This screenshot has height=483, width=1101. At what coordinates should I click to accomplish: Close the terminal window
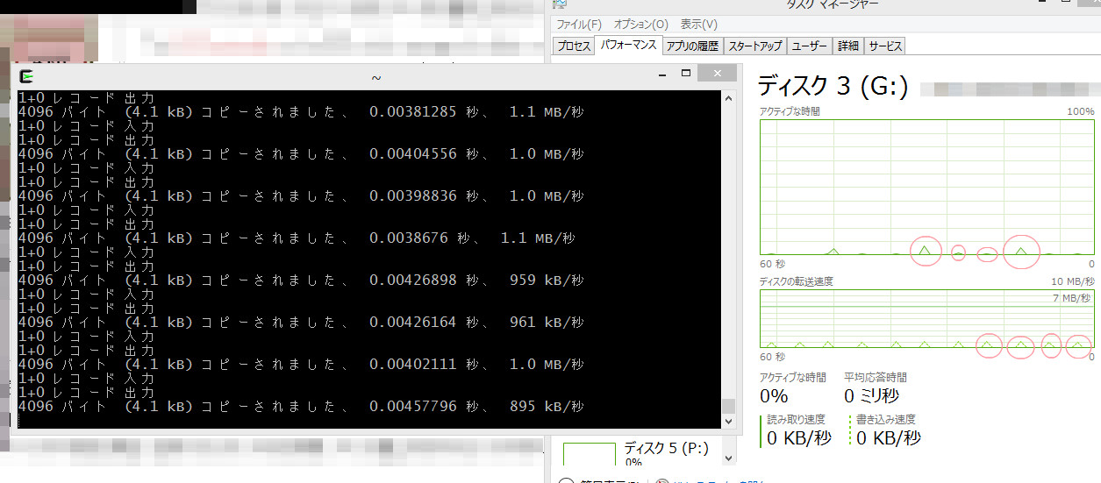pos(719,74)
